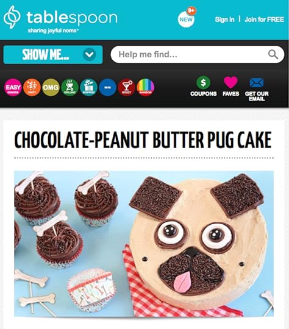This screenshot has height=329, width=289.
Task: Open the red Boozy cocktail icon
Action: [126, 87]
